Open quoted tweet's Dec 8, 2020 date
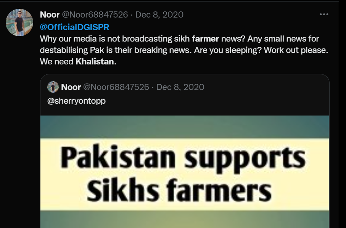 point(180,87)
